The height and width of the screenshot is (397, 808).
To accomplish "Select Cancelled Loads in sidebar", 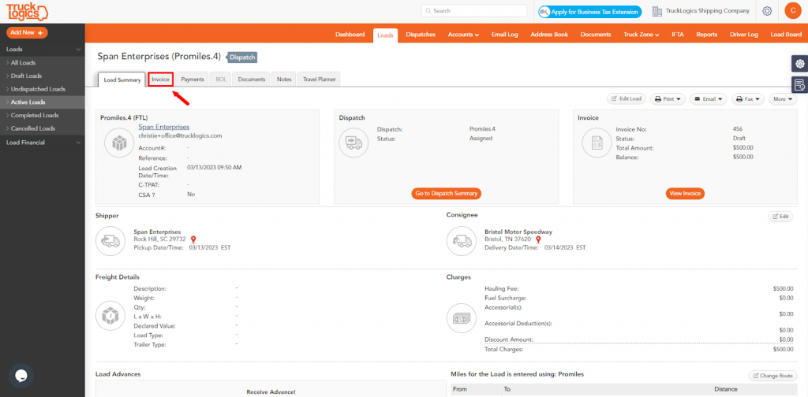I will (x=43, y=128).
